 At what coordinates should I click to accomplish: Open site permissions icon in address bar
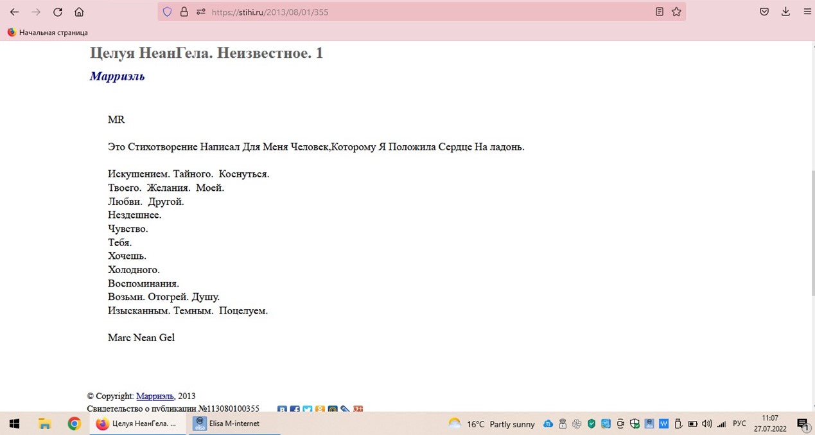[x=201, y=12]
